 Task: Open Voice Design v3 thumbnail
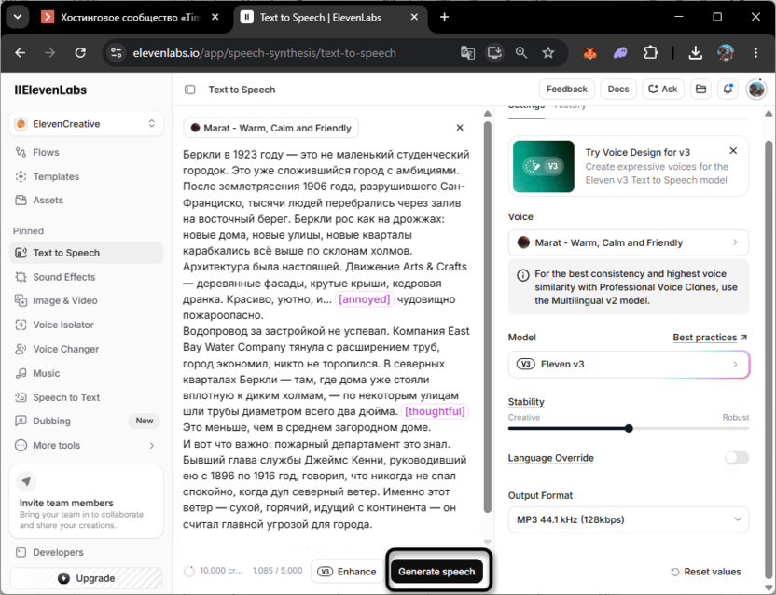click(x=544, y=166)
